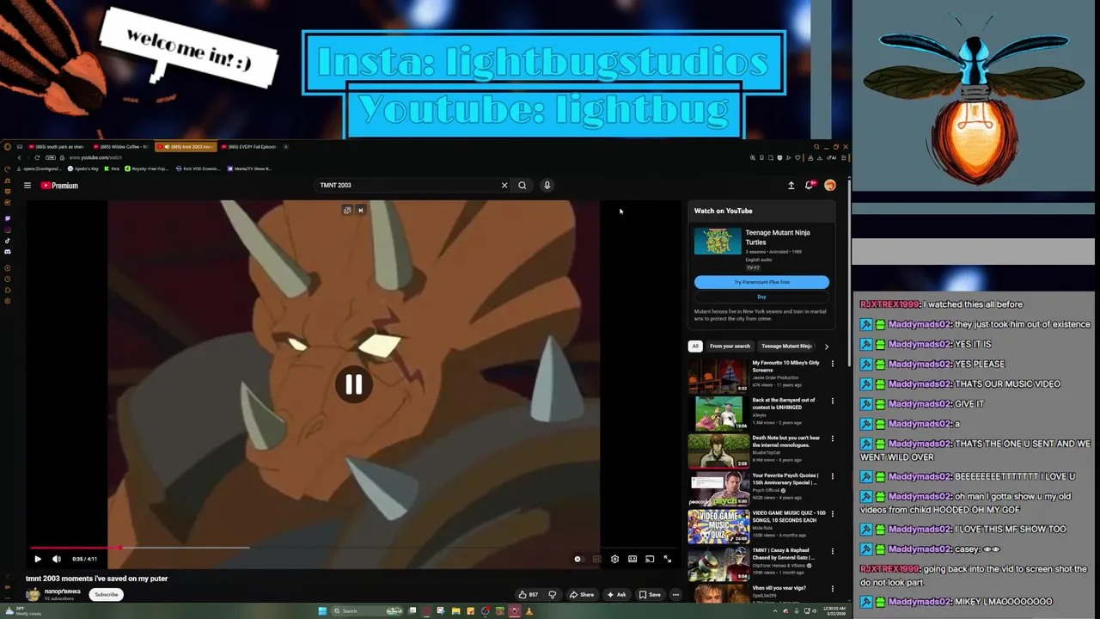Viewport: 1100px width, 619px height.
Task: Mute the video using the speaker icon
Action: tap(57, 559)
